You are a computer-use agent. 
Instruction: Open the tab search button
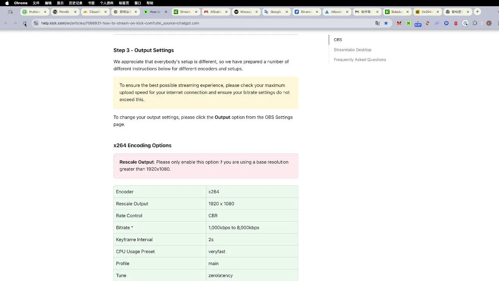(11, 12)
